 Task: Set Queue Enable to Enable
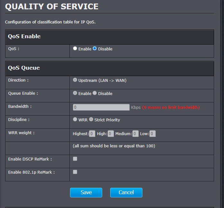(75, 93)
